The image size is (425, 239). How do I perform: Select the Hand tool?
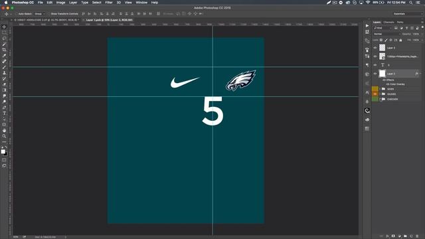click(4, 130)
